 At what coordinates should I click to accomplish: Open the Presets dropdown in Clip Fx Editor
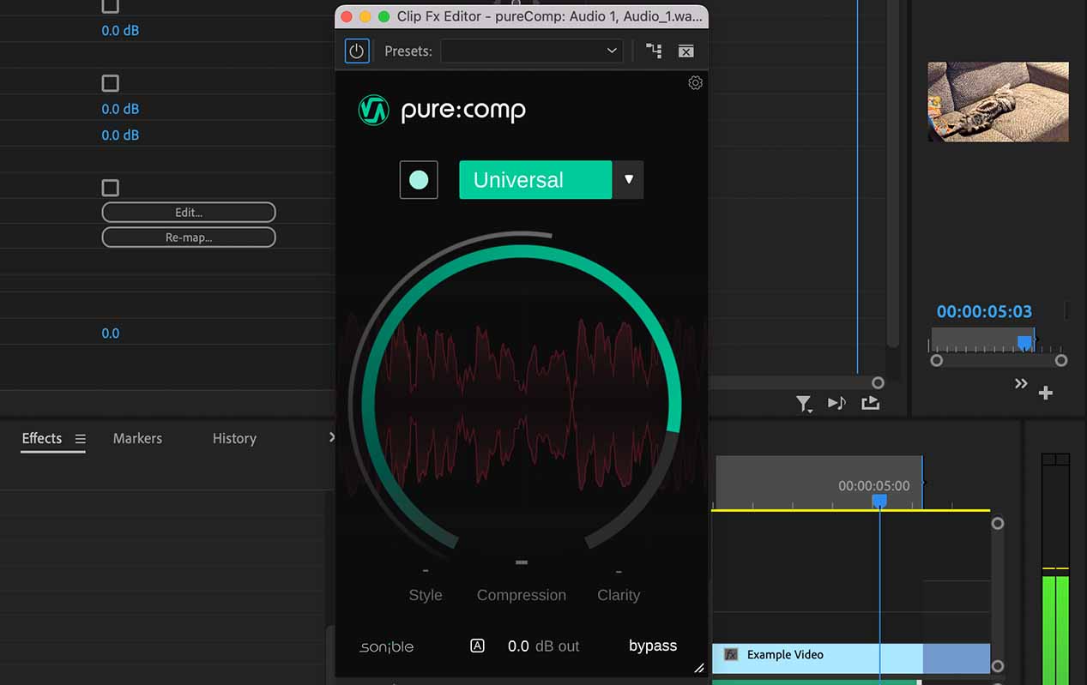[x=532, y=51]
